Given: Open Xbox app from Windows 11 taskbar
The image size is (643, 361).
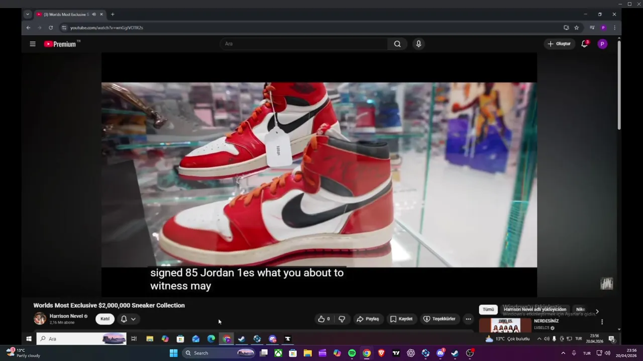Looking at the screenshot, I should (278, 353).
